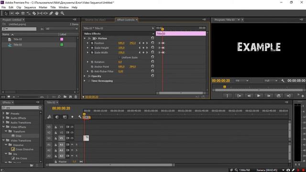This screenshot has width=306, height=172.
Task: Nest sequences toggle in timeline header
Action: tap(49, 117)
